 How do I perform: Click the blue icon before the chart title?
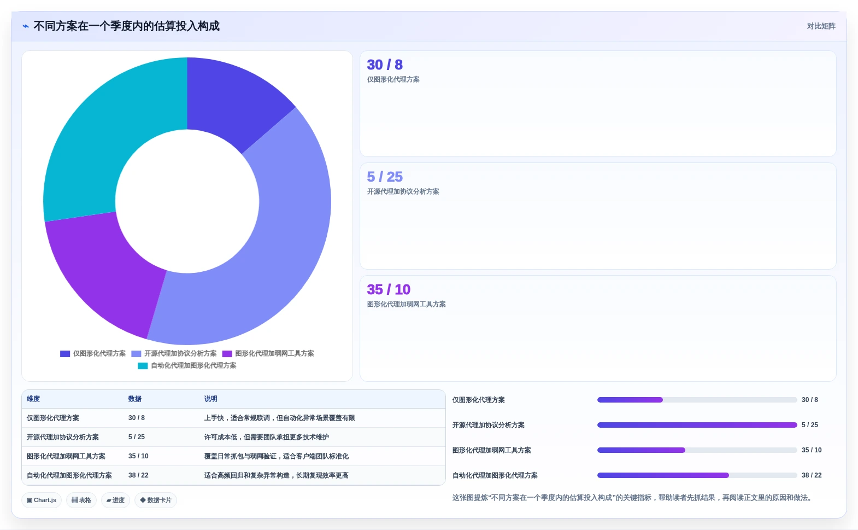coord(26,26)
